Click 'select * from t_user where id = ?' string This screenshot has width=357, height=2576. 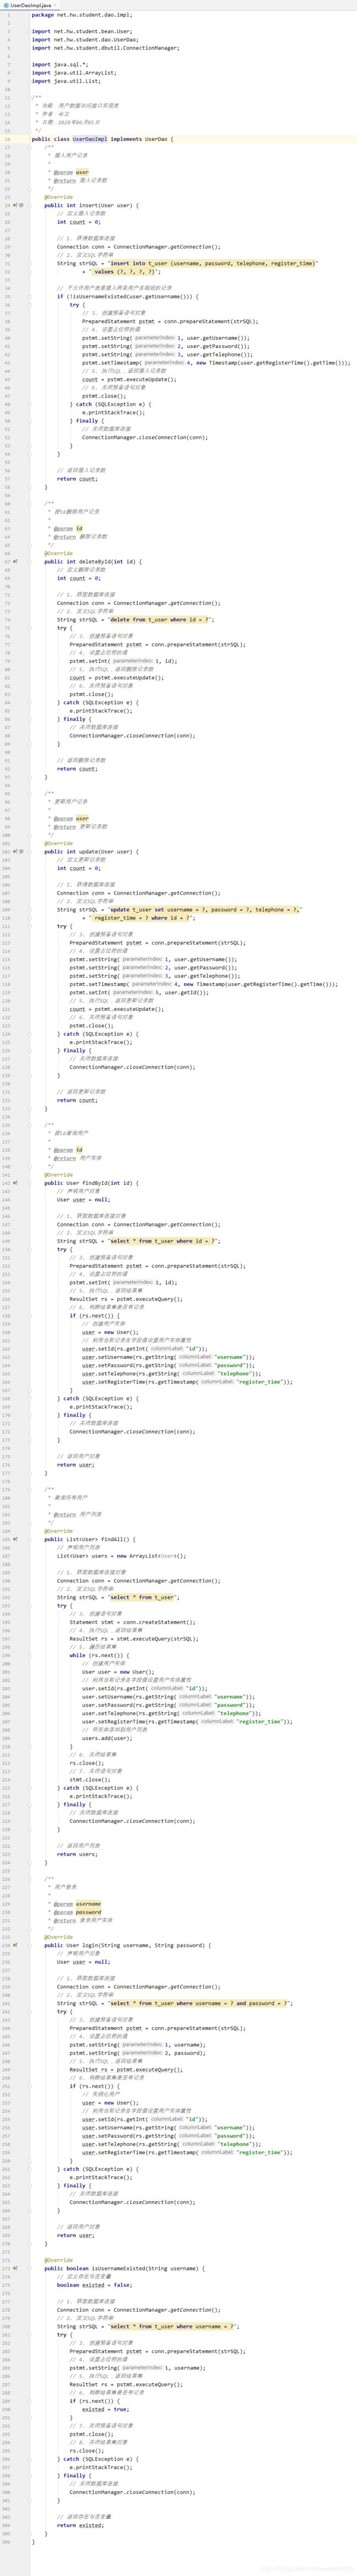[164, 1241]
